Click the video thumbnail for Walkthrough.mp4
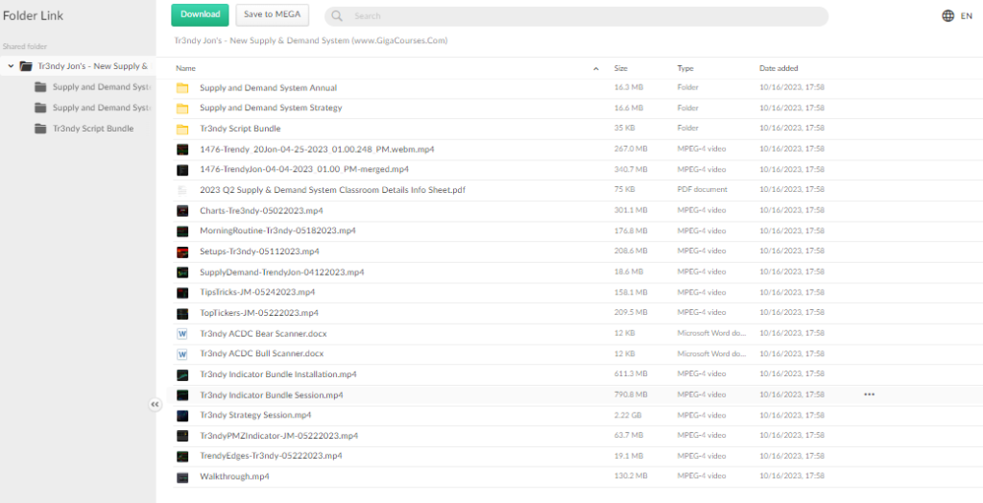Image resolution: width=983 pixels, height=503 pixels. tap(182, 477)
